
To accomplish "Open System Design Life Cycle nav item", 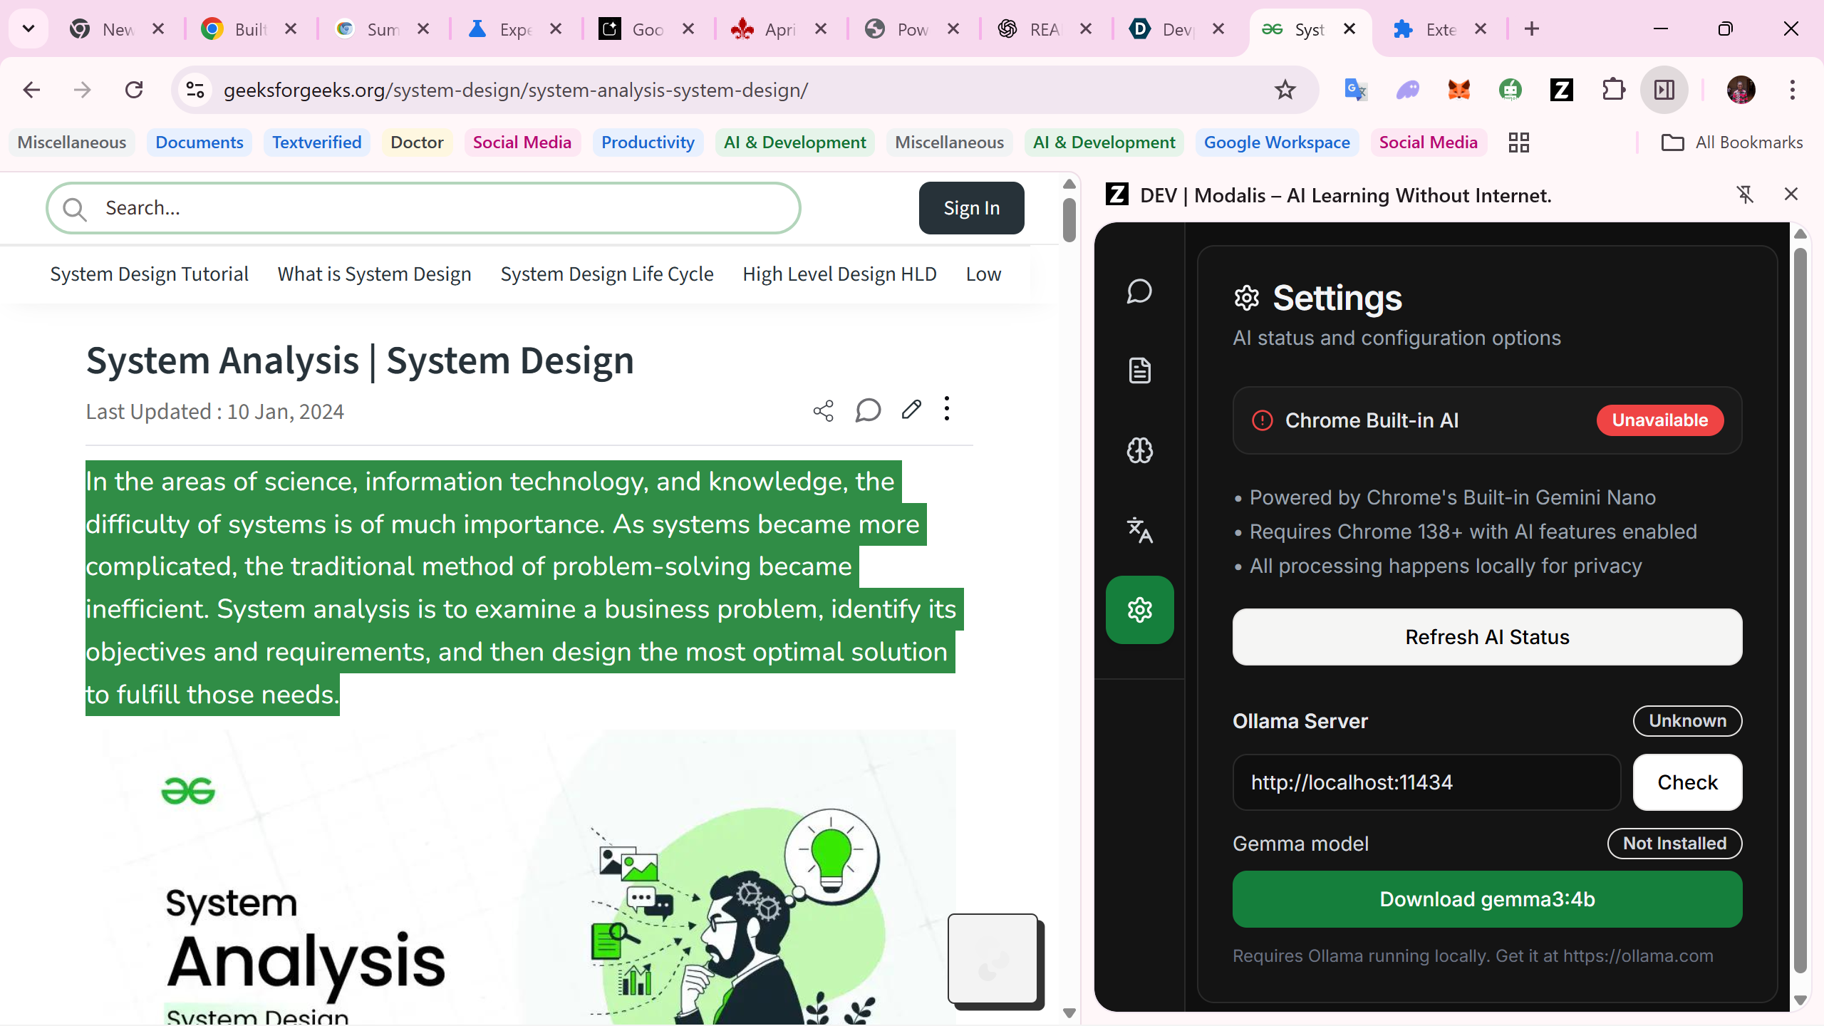I will pyautogui.click(x=606, y=274).
